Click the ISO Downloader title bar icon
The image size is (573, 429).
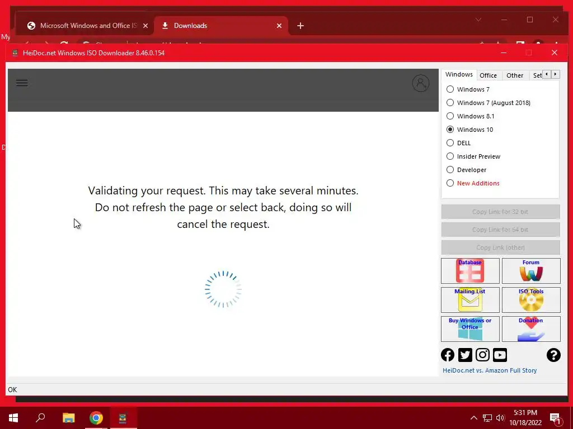click(x=15, y=53)
